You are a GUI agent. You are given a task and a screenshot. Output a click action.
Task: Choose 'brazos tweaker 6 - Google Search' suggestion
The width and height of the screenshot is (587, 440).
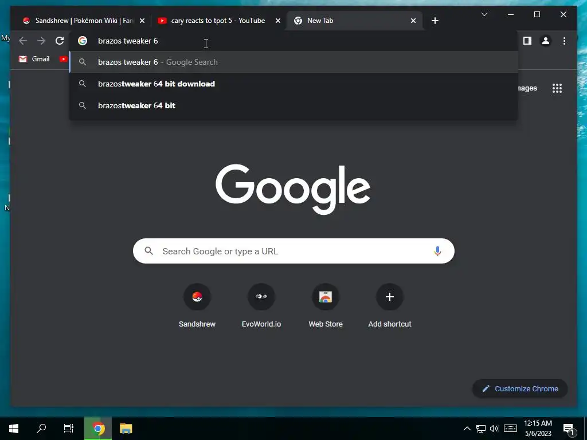293,62
